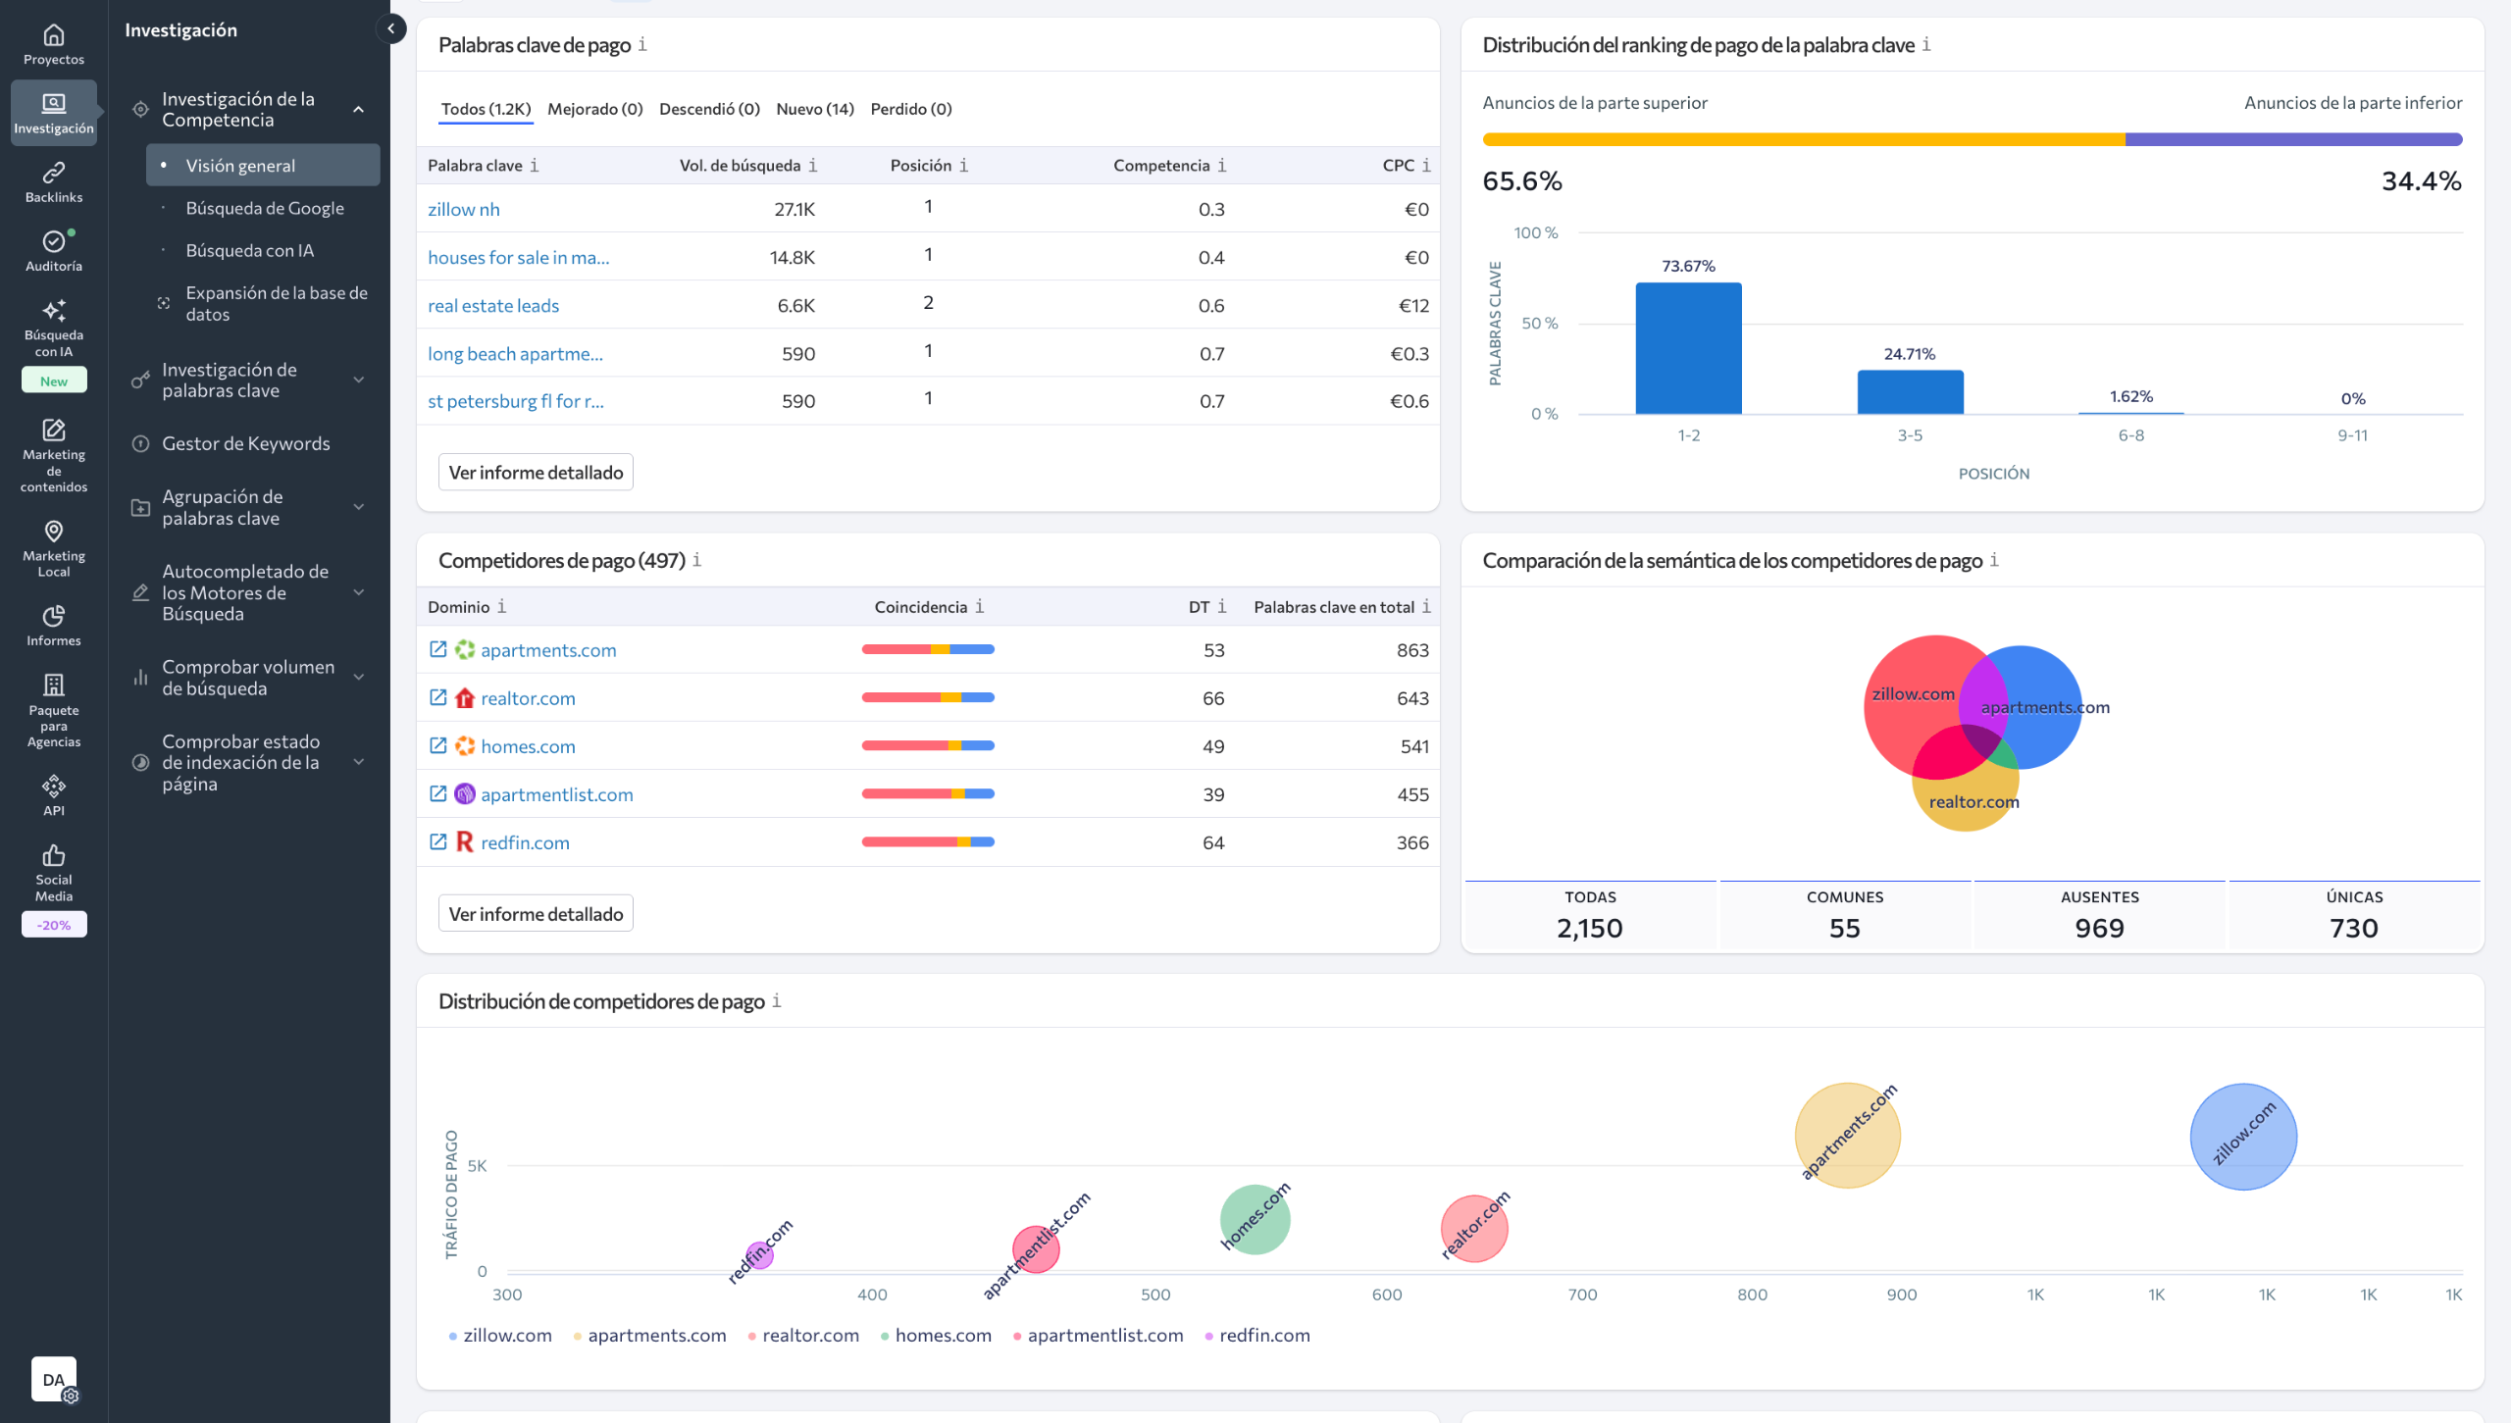Open the Social Media thumbs-up icon

[54, 855]
